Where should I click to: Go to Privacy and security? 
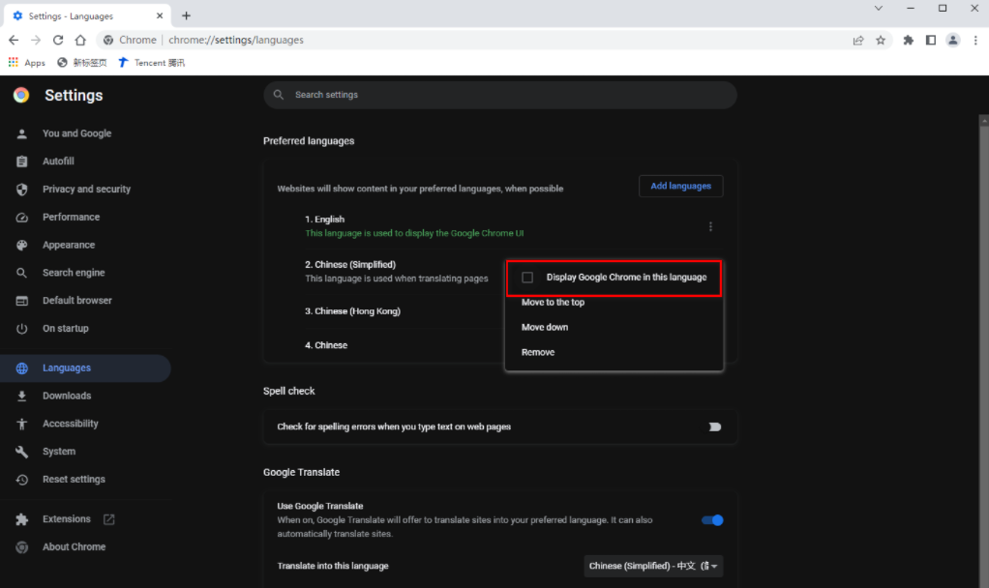[x=85, y=189]
